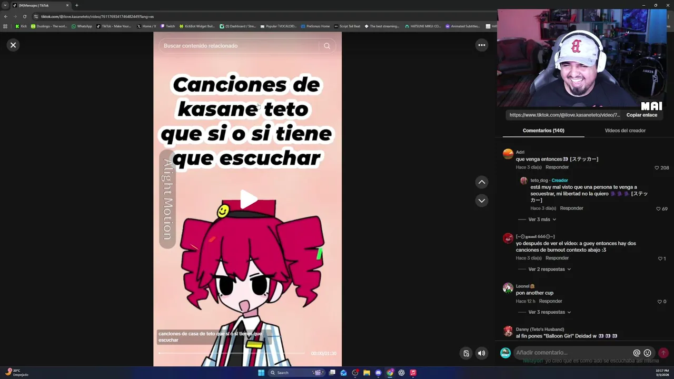Open the HATSUNE MIKU bookmark

[x=423, y=26]
